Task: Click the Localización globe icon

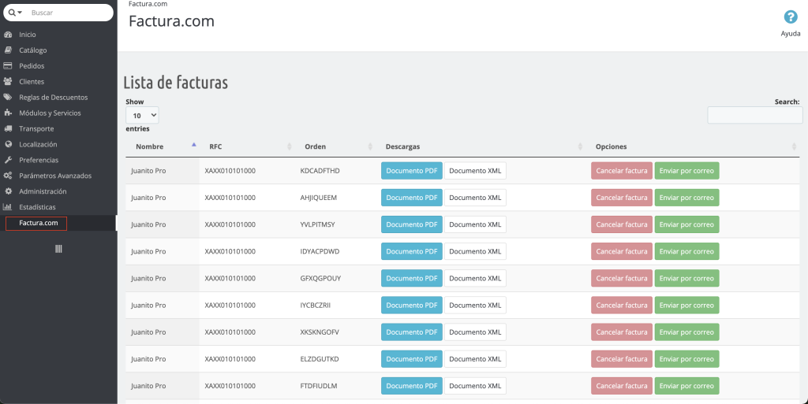Action: [8, 144]
